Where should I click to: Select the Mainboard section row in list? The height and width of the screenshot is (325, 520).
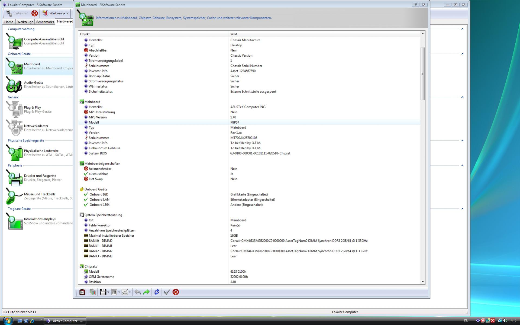249,102
